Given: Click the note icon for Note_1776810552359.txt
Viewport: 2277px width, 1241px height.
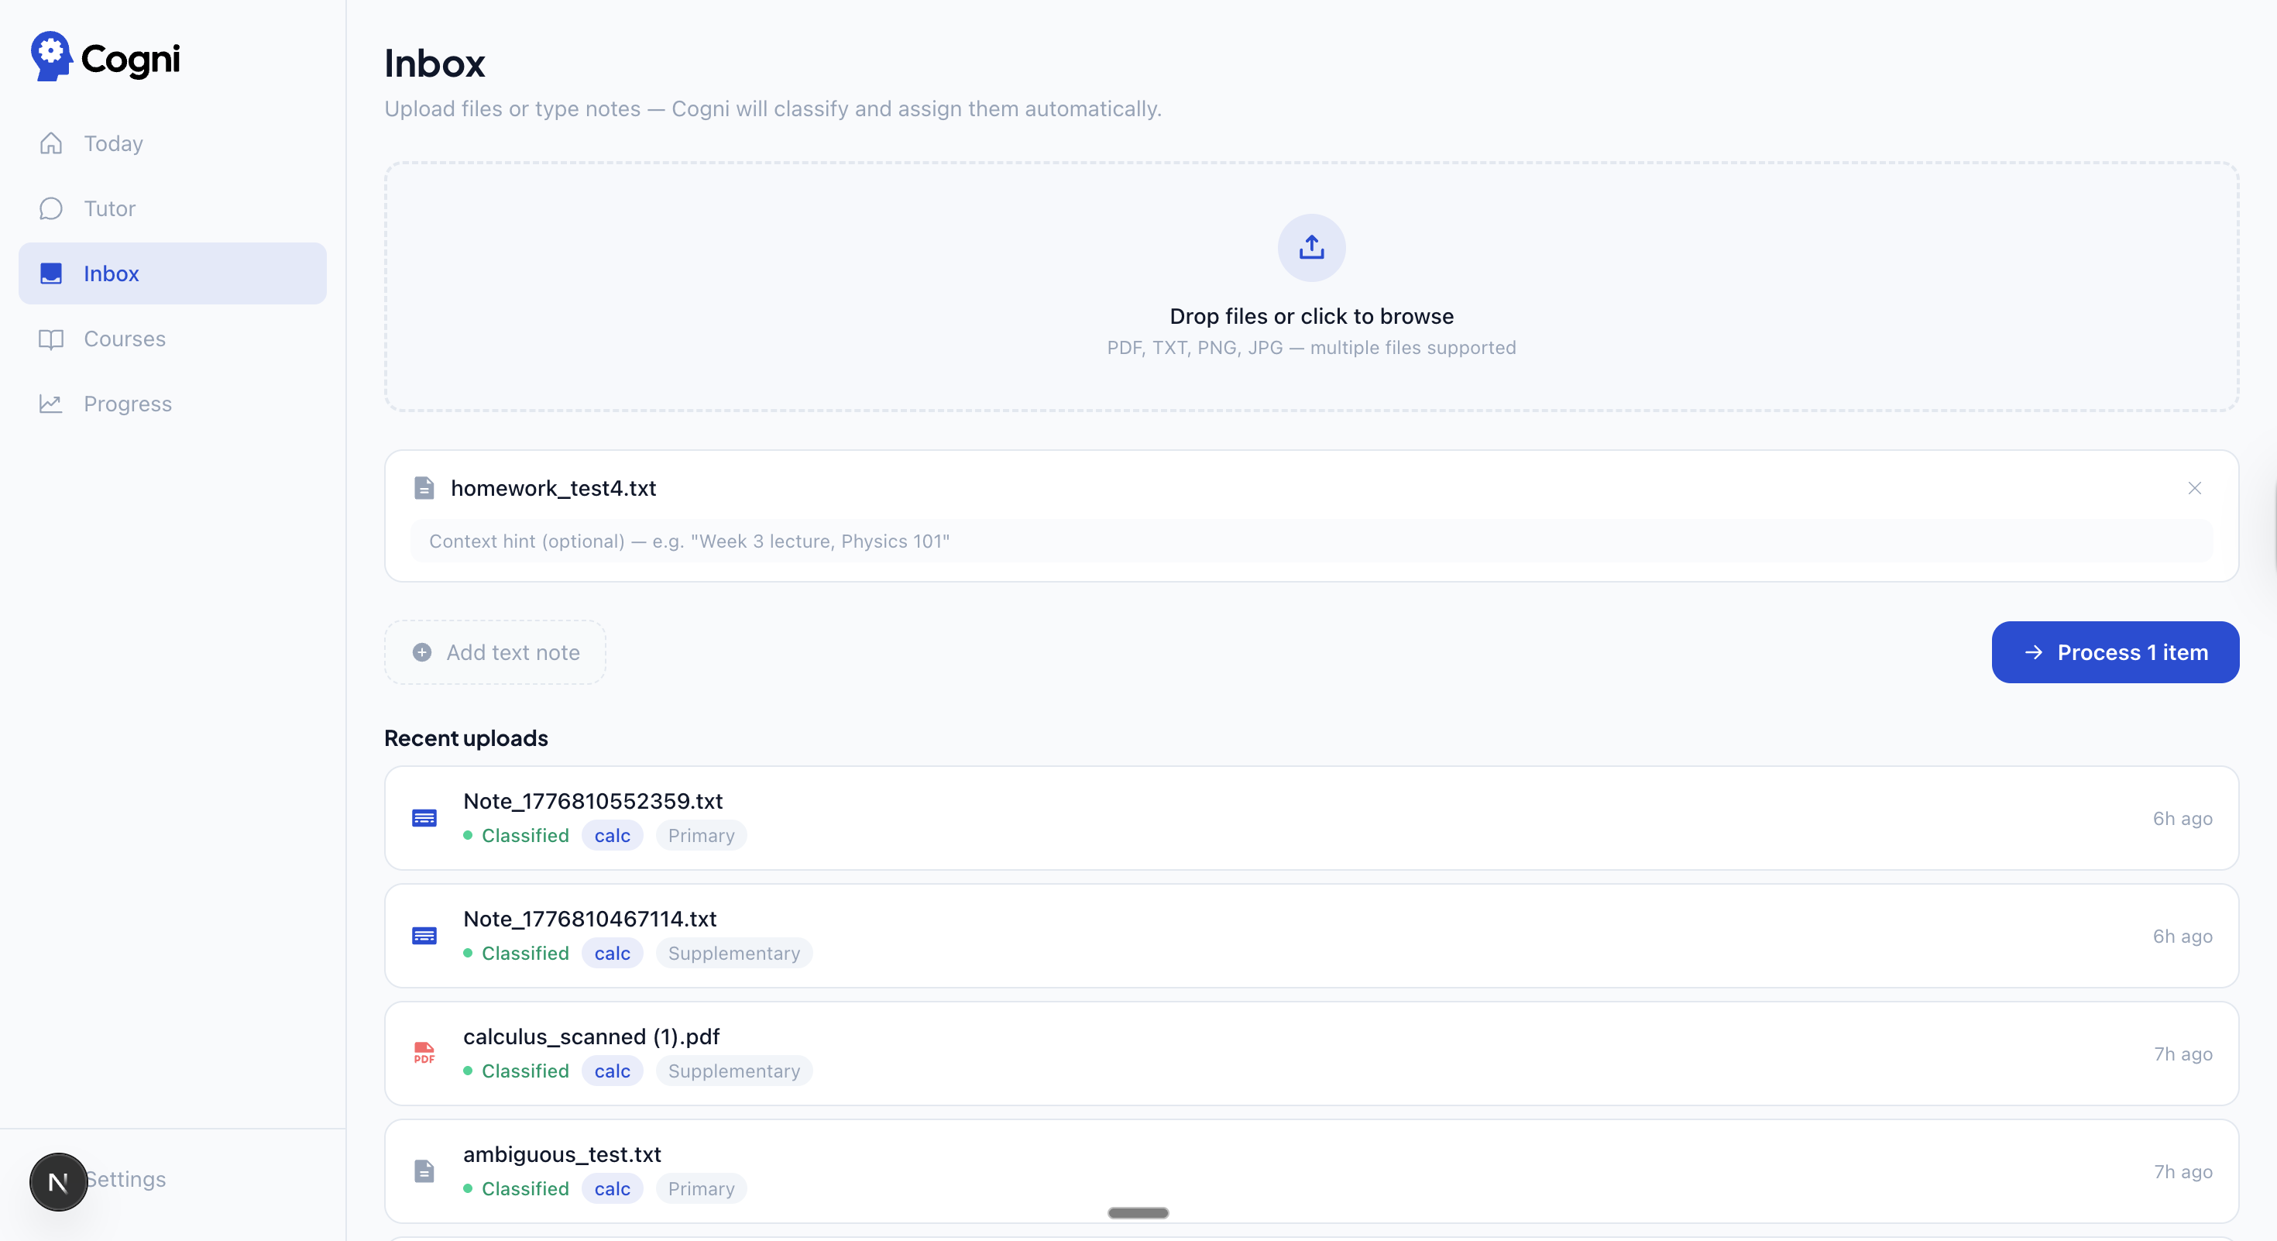Looking at the screenshot, I should (424, 819).
